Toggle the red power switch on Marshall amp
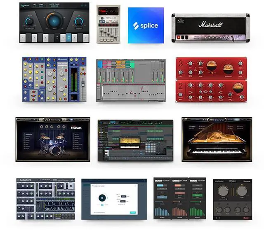 pos(179,38)
